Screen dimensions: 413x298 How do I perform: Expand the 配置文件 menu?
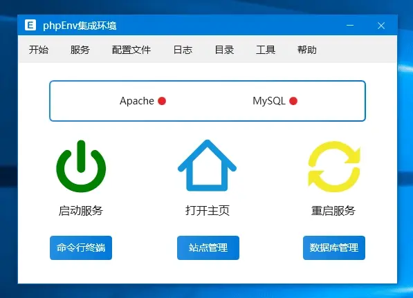pyautogui.click(x=131, y=50)
